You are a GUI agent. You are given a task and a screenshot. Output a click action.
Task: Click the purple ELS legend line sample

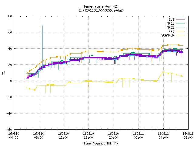coord(181,19)
